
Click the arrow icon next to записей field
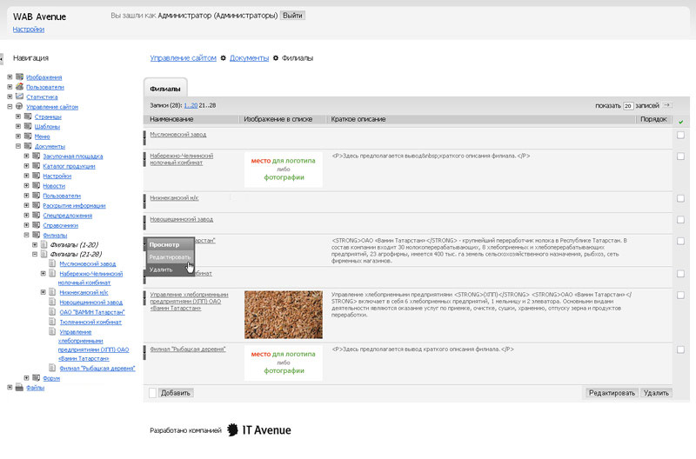666,105
